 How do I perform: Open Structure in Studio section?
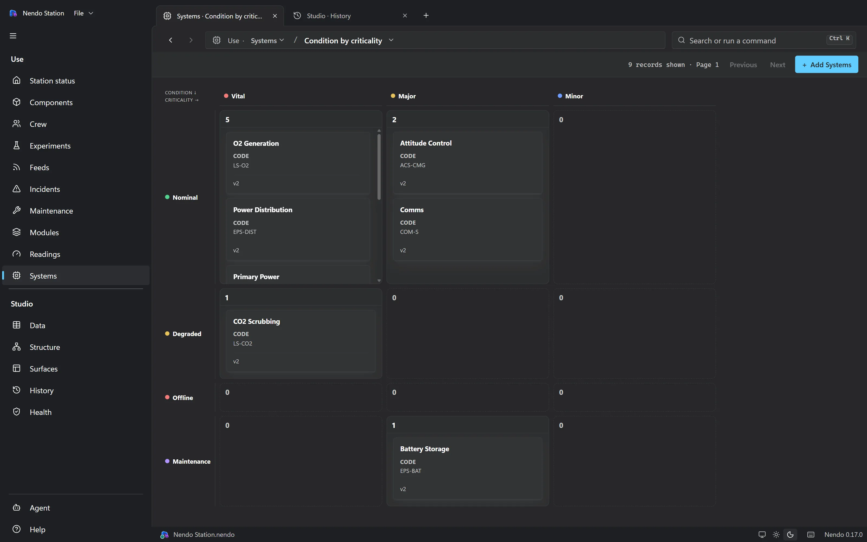tap(76, 347)
